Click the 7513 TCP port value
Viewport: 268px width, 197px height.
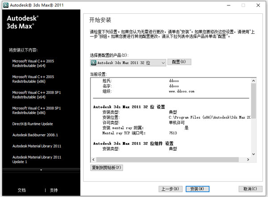(173, 133)
